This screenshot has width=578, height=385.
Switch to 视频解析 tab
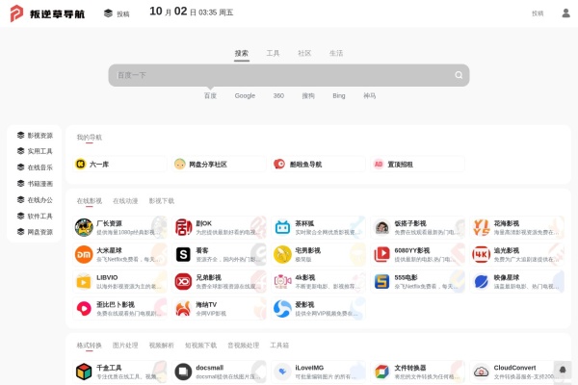pyautogui.click(x=161, y=346)
